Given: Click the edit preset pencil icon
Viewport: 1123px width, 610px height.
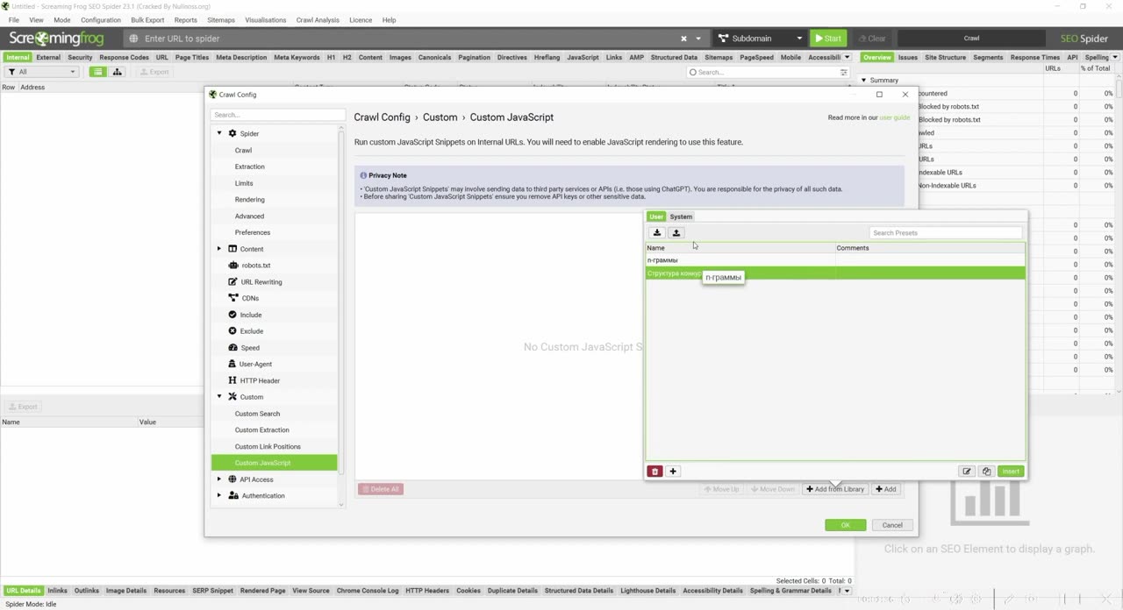Looking at the screenshot, I should pos(967,472).
